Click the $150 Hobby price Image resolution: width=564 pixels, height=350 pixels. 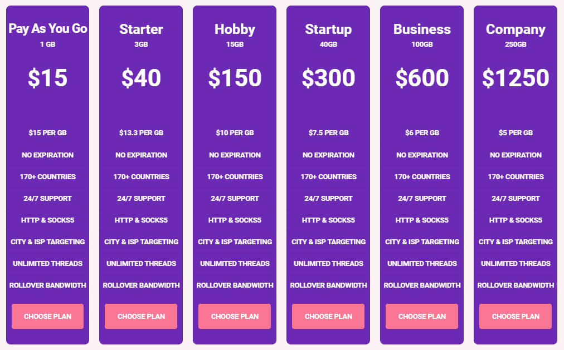[235, 78]
